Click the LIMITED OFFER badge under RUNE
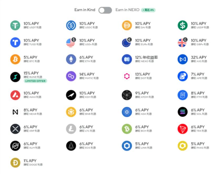The width and height of the screenshot is (219, 174). click(36, 81)
